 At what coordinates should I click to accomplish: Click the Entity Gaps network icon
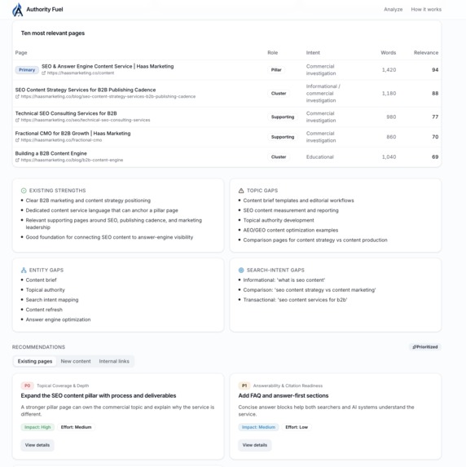point(24,270)
